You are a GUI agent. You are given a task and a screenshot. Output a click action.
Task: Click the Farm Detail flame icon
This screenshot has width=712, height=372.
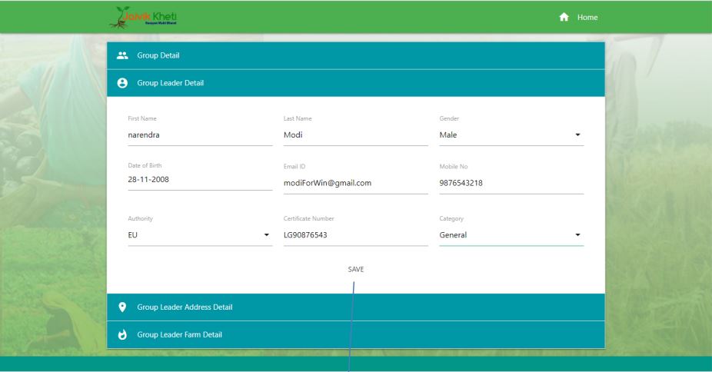click(x=121, y=335)
